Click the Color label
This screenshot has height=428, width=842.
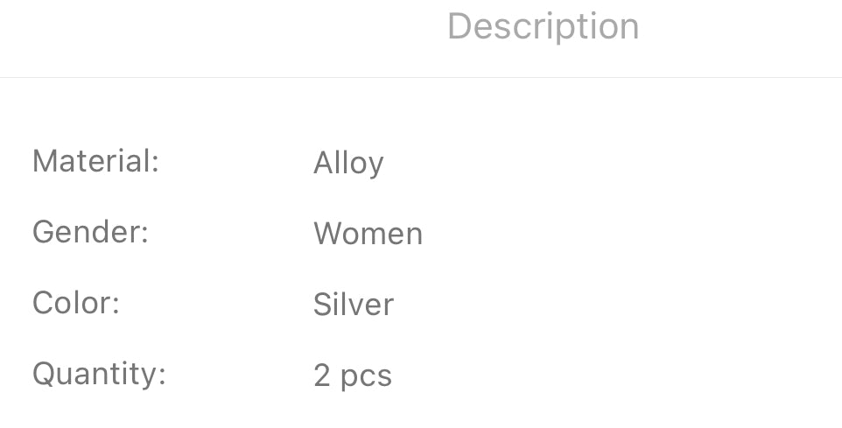(75, 303)
